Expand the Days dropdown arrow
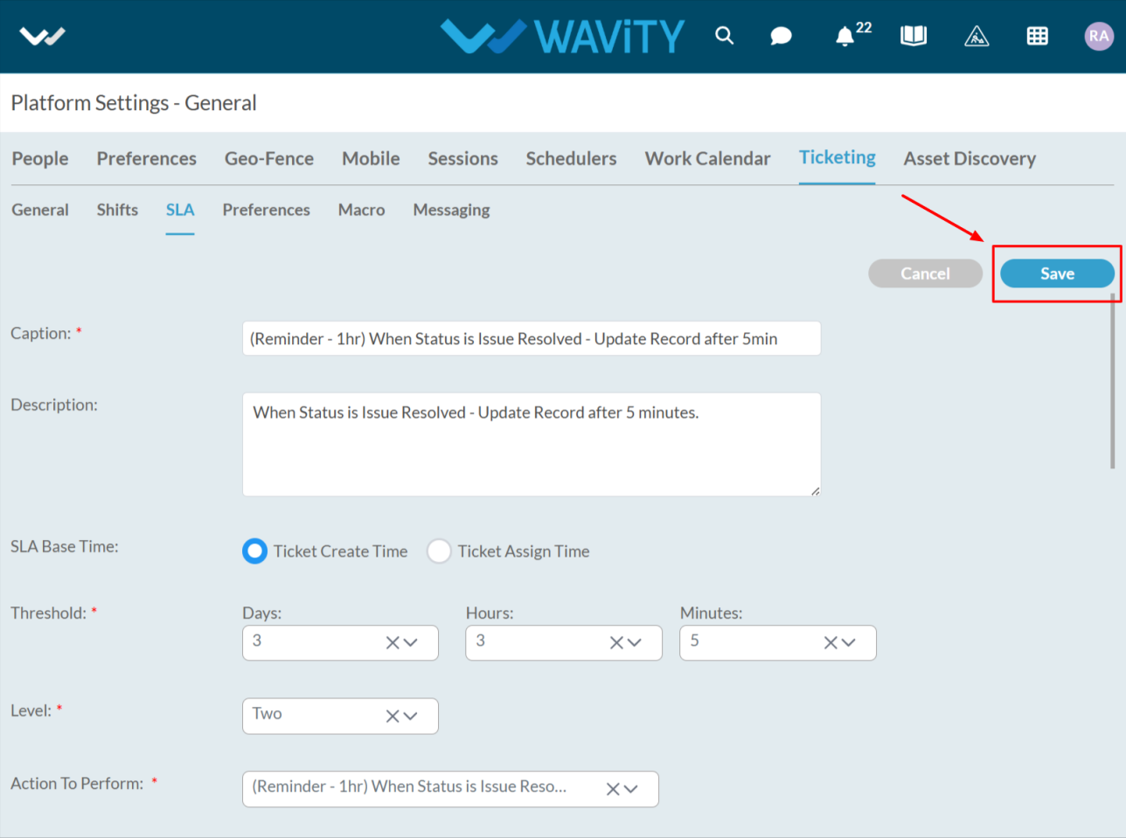The width and height of the screenshot is (1126, 838). 410,642
